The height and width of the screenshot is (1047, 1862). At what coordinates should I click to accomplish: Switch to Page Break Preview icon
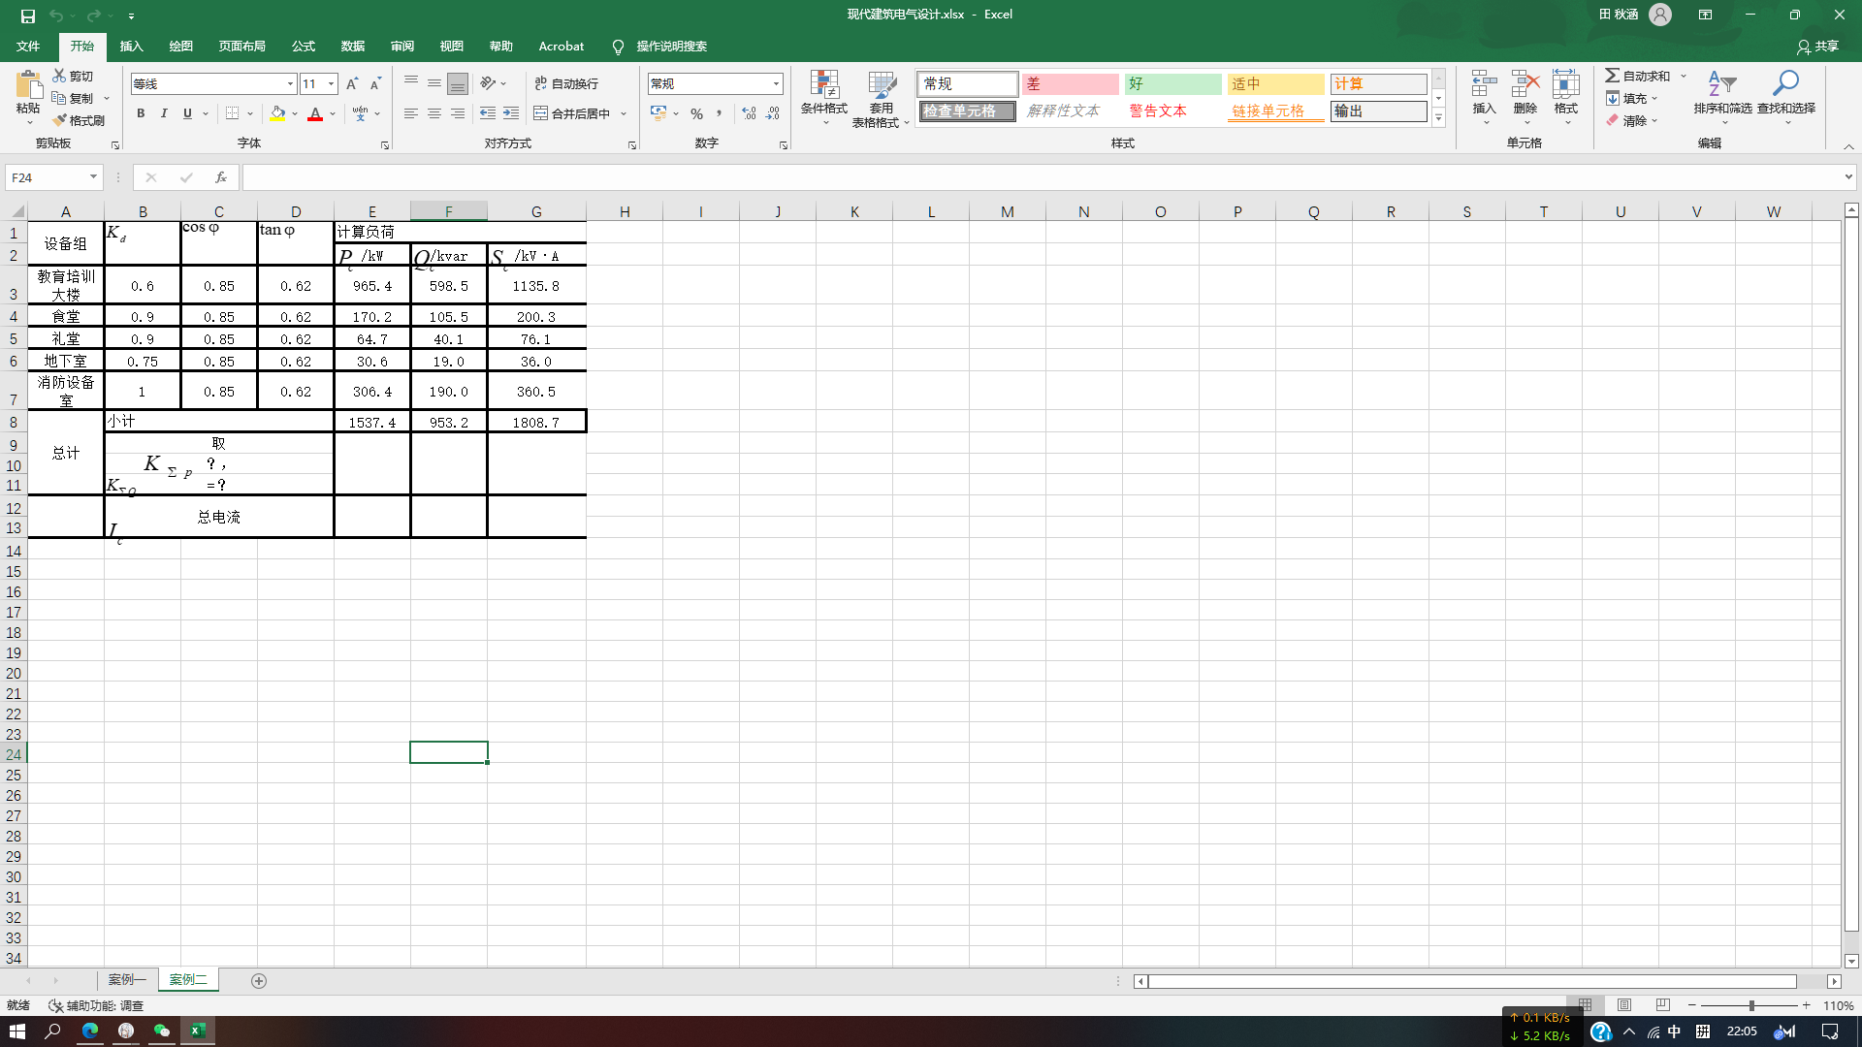click(1663, 1005)
